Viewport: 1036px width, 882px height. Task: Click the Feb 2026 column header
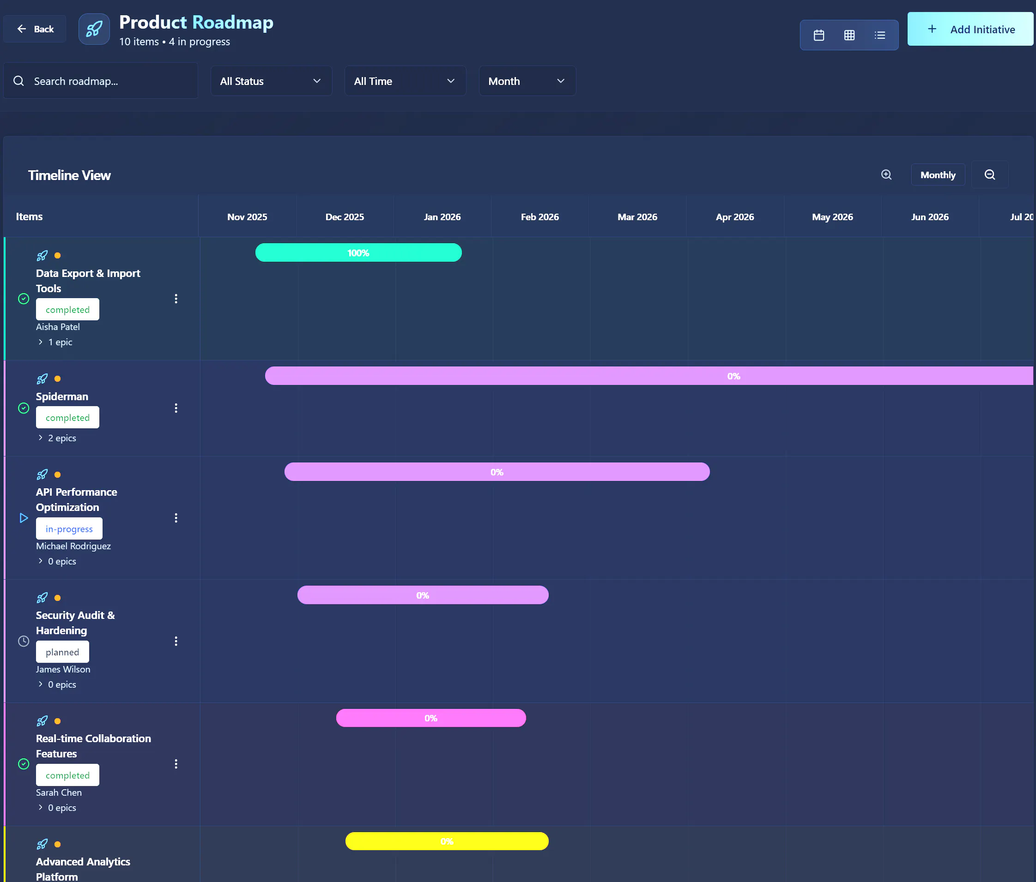pyautogui.click(x=539, y=217)
